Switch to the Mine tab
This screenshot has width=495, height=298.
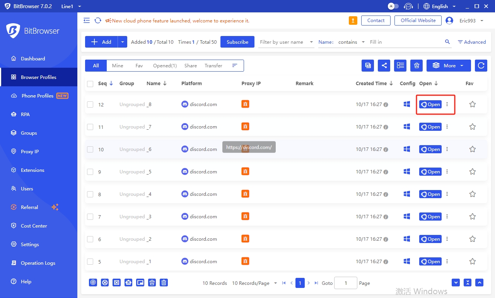coord(118,66)
